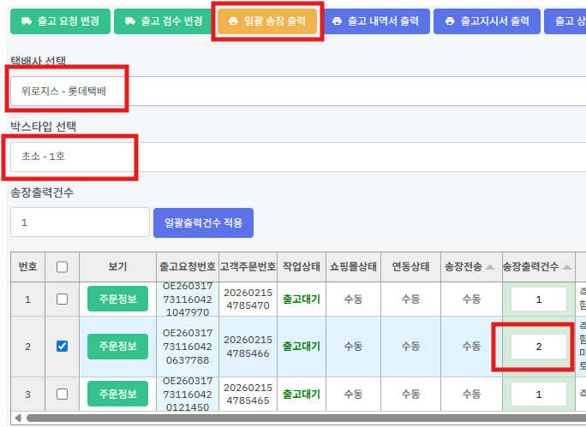The height and width of the screenshot is (427, 586).
Task: Check the checkbox for row 1
Action: tap(62, 299)
